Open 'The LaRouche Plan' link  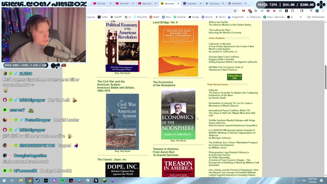click(225, 31)
